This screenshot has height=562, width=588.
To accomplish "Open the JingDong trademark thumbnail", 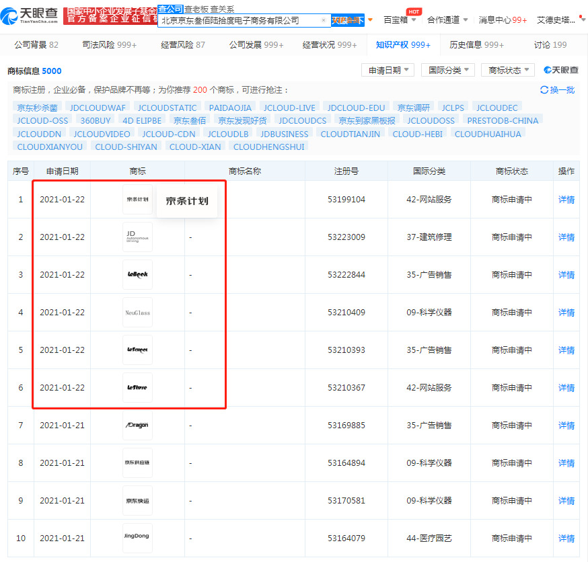I will click(138, 538).
